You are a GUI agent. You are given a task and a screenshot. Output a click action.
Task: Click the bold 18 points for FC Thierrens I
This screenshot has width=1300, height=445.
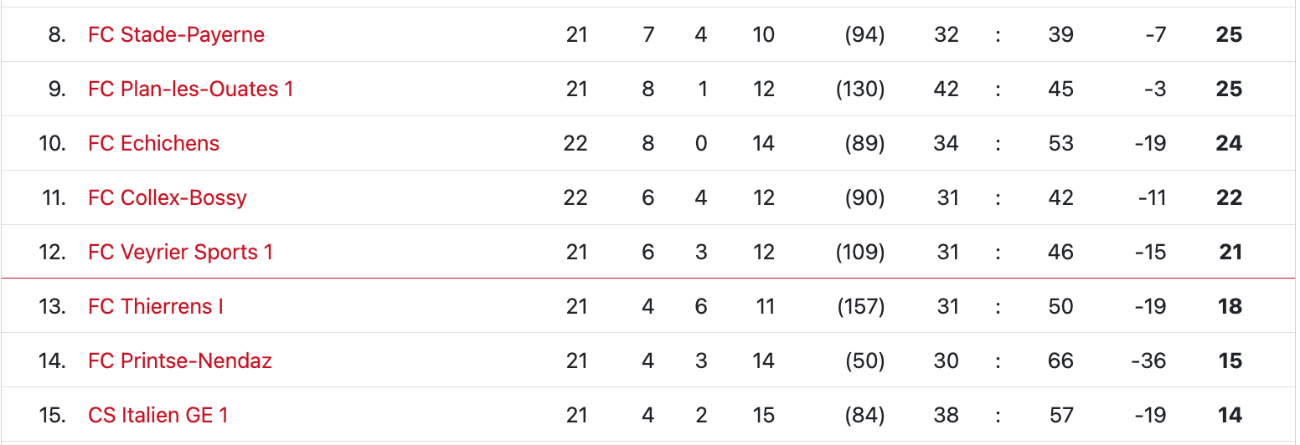tap(1229, 307)
